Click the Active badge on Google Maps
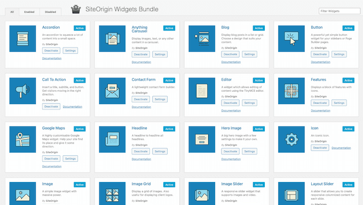 point(80,129)
